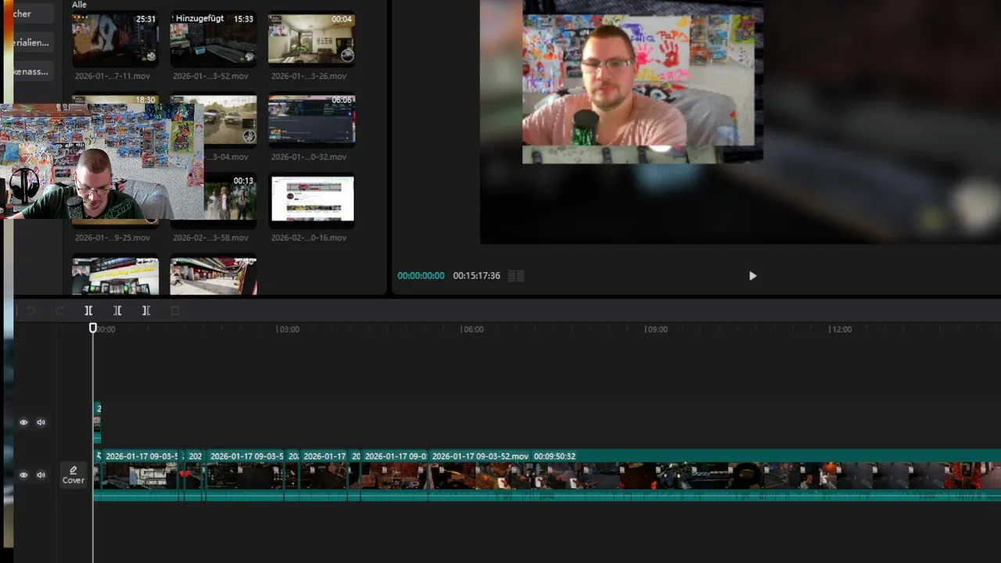Select the 27:40 media thumbnail
1001x563 pixels.
click(x=213, y=276)
